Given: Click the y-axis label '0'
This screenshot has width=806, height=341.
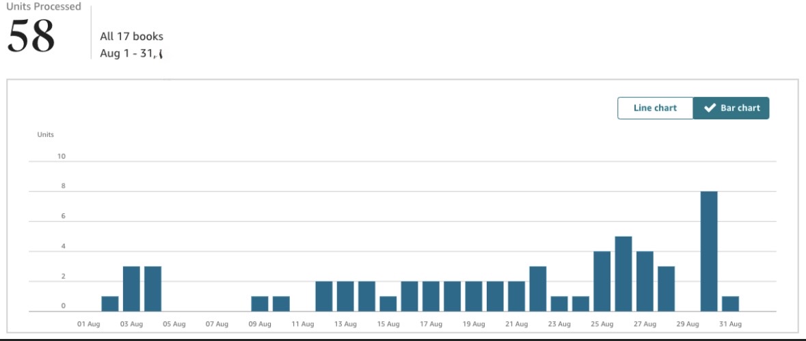Looking at the screenshot, I should [64, 306].
